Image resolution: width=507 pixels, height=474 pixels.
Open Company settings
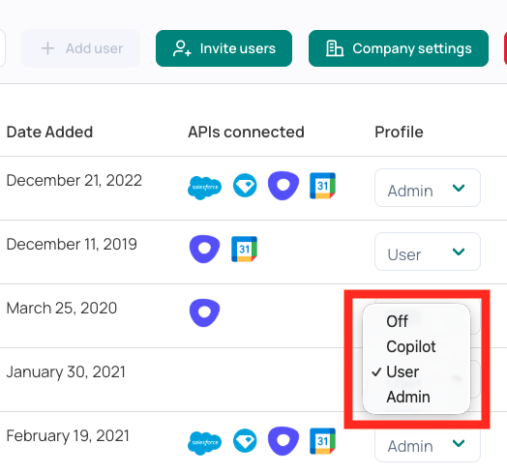click(399, 48)
